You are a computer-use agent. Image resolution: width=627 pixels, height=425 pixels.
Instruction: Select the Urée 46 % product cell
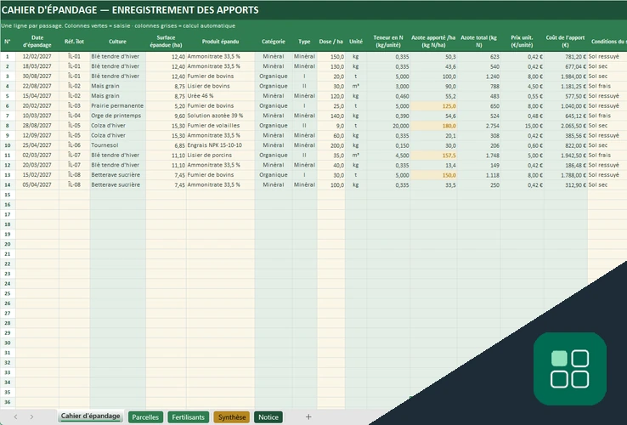220,96
